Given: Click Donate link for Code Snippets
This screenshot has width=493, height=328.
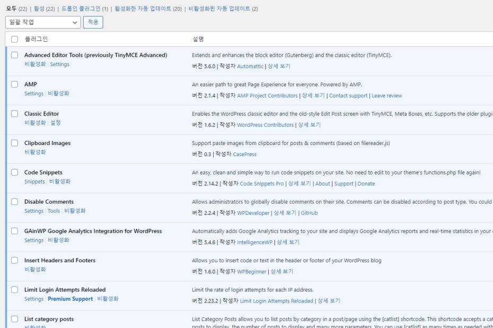Looking at the screenshot, I should coord(366,184).
